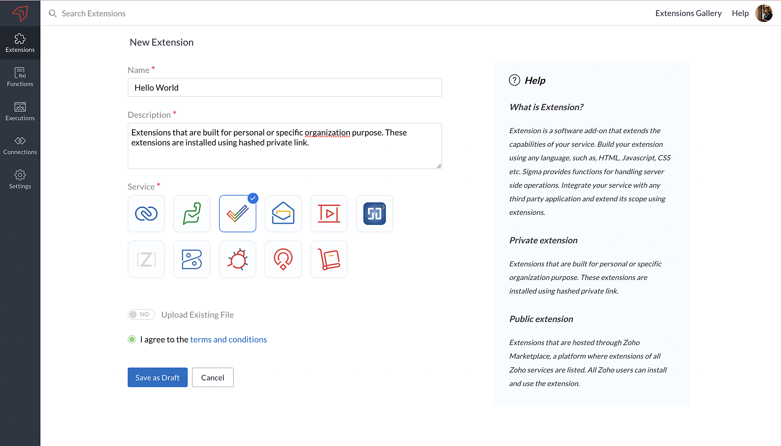Image resolution: width=781 pixels, height=446 pixels.
Task: Open the terms and conditions link
Action: tap(228, 339)
